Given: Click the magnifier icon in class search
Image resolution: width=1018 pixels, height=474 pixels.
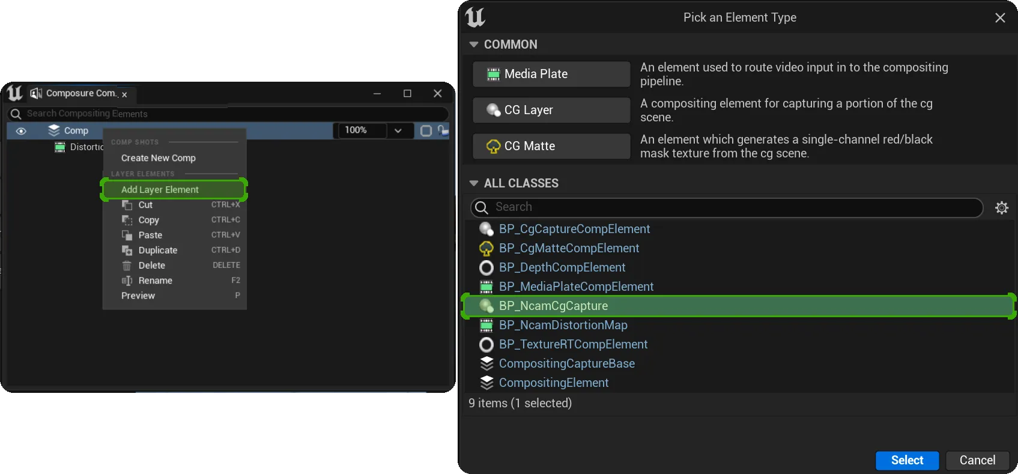Looking at the screenshot, I should 482,208.
